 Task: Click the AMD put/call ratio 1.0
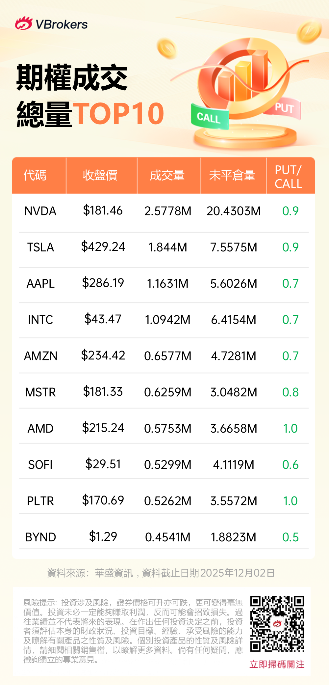click(290, 428)
